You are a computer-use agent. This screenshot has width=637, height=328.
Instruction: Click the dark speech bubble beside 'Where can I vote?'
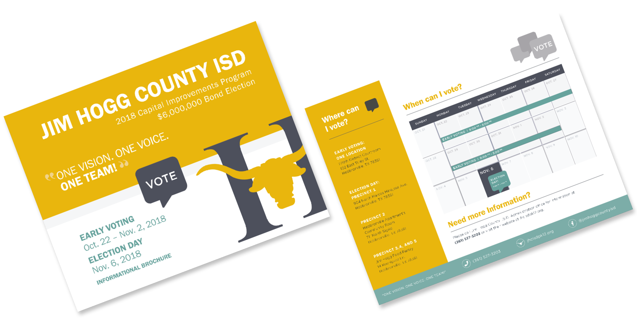(x=372, y=105)
